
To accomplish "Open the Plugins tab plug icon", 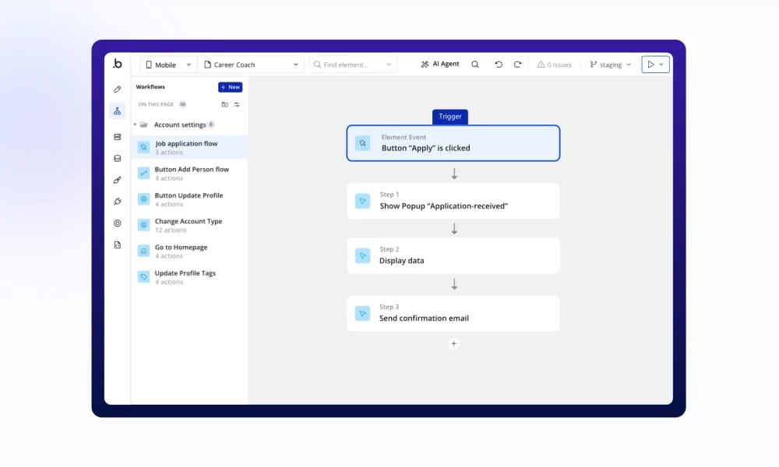I will [118, 202].
